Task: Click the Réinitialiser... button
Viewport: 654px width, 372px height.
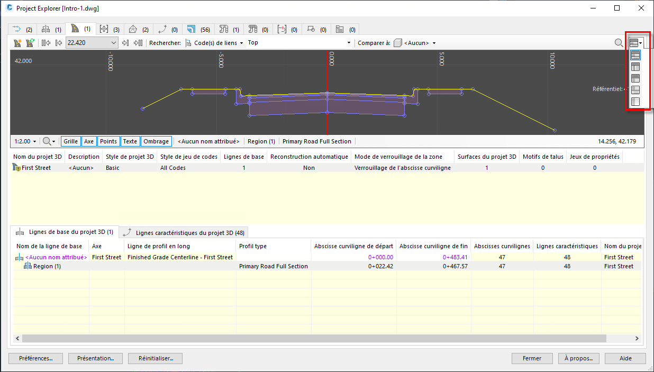Action: point(156,358)
